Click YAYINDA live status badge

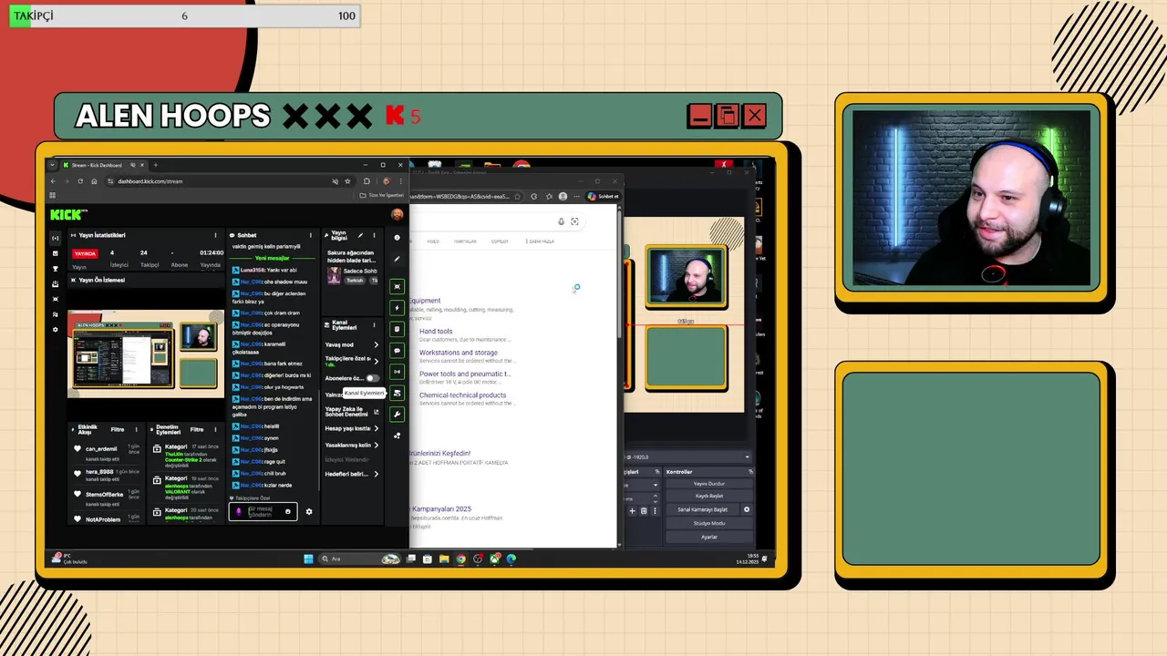point(85,253)
